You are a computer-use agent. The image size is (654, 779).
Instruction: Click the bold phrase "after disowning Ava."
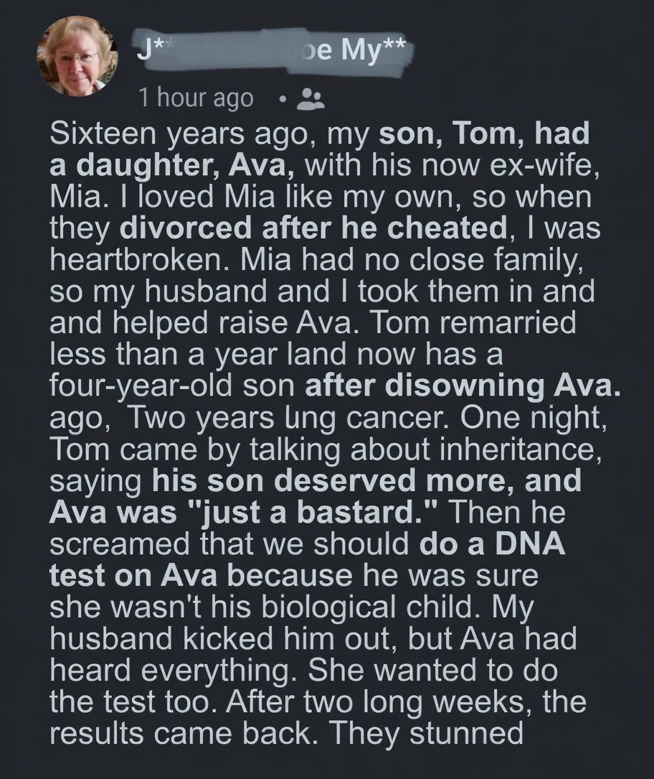coord(462,385)
